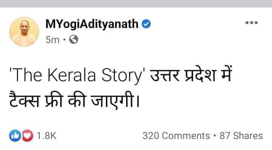Click the gray divider bar above post
The height and width of the screenshot is (150, 272).
(x=136, y=4)
